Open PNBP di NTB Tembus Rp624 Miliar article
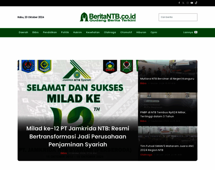This screenshot has width=215, height=170. (163, 114)
